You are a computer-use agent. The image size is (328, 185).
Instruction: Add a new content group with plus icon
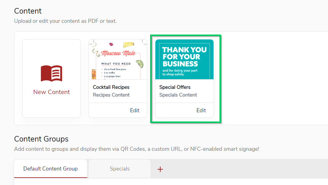(160, 169)
